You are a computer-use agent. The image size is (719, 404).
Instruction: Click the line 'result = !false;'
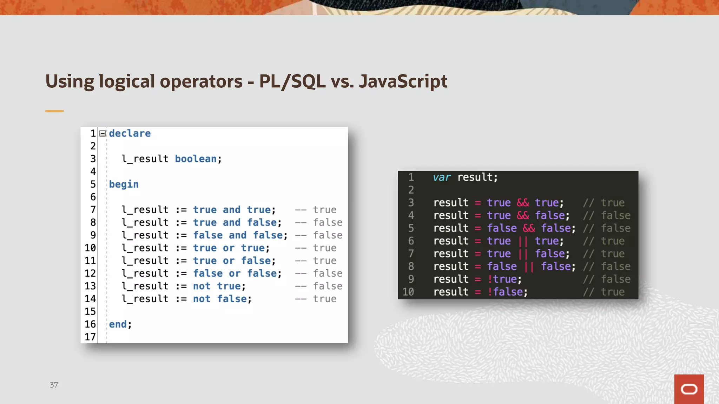tap(481, 292)
